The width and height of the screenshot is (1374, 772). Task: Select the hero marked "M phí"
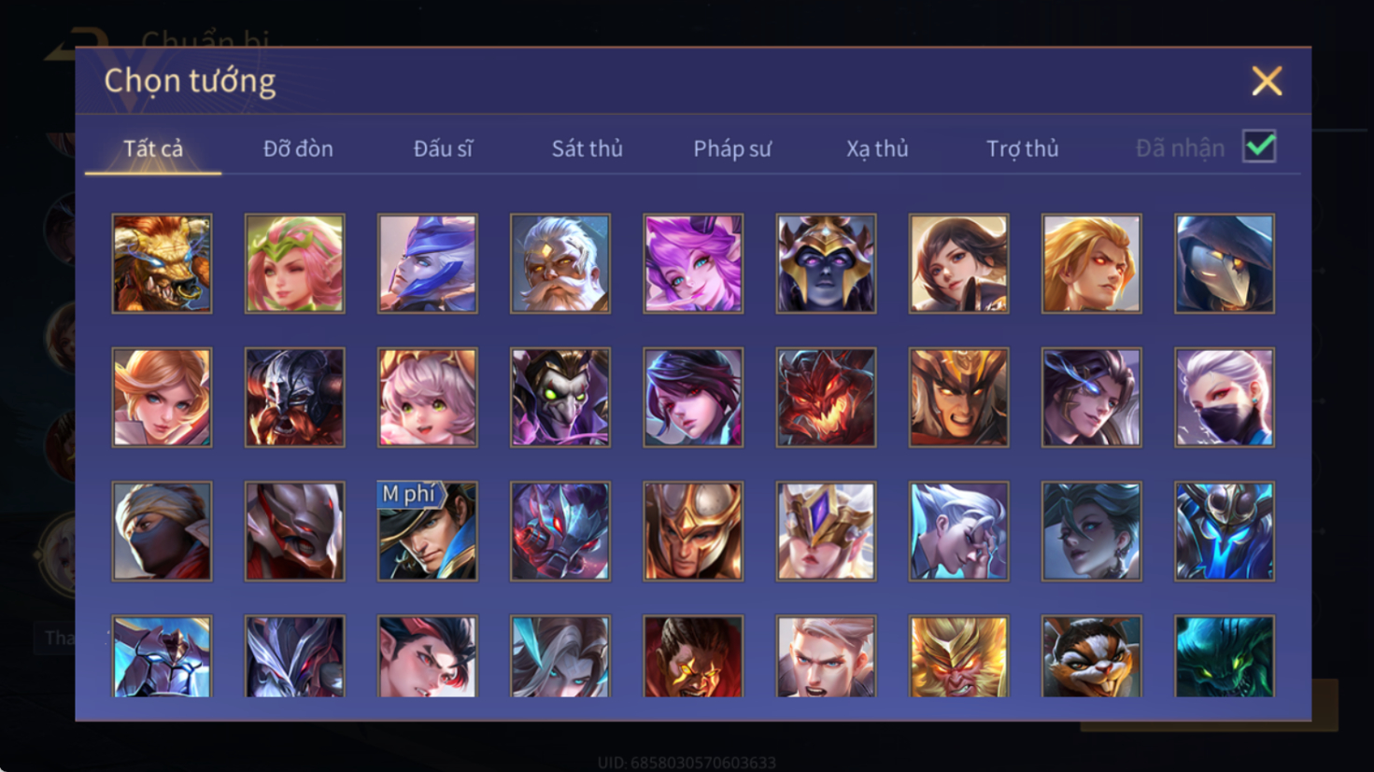[x=428, y=531]
